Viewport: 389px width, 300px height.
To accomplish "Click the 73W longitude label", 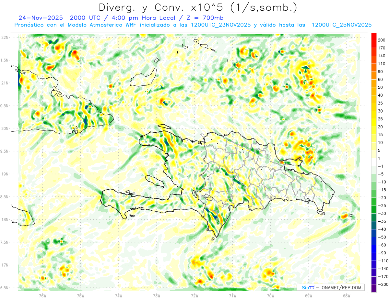I will tap(157, 295).
